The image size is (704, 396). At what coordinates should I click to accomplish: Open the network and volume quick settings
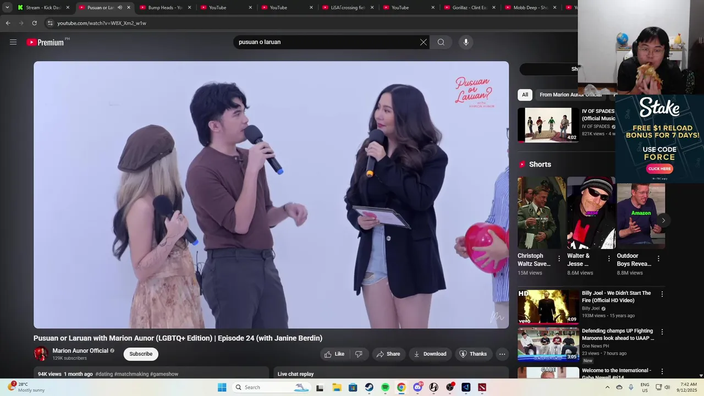tap(663, 387)
